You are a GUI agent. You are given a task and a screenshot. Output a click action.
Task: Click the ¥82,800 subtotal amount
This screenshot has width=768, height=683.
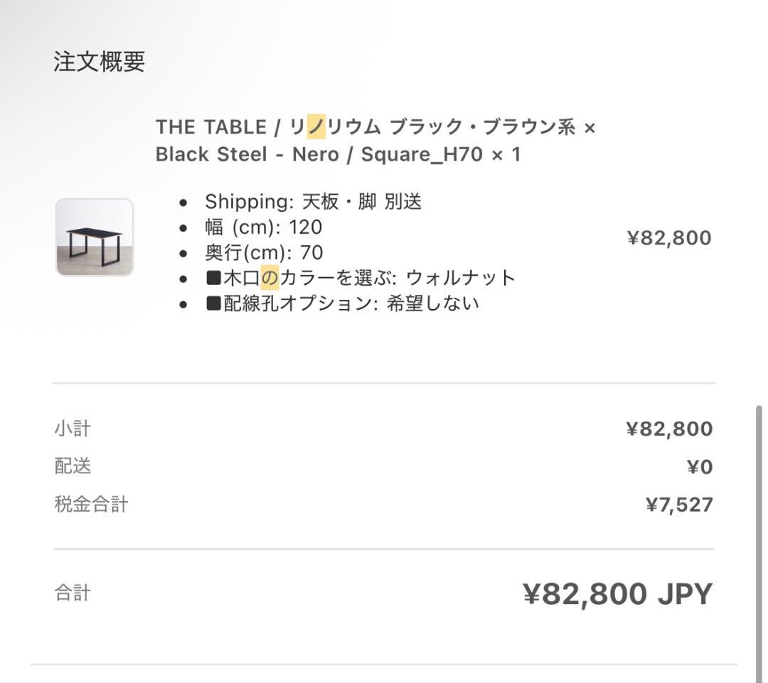point(669,428)
